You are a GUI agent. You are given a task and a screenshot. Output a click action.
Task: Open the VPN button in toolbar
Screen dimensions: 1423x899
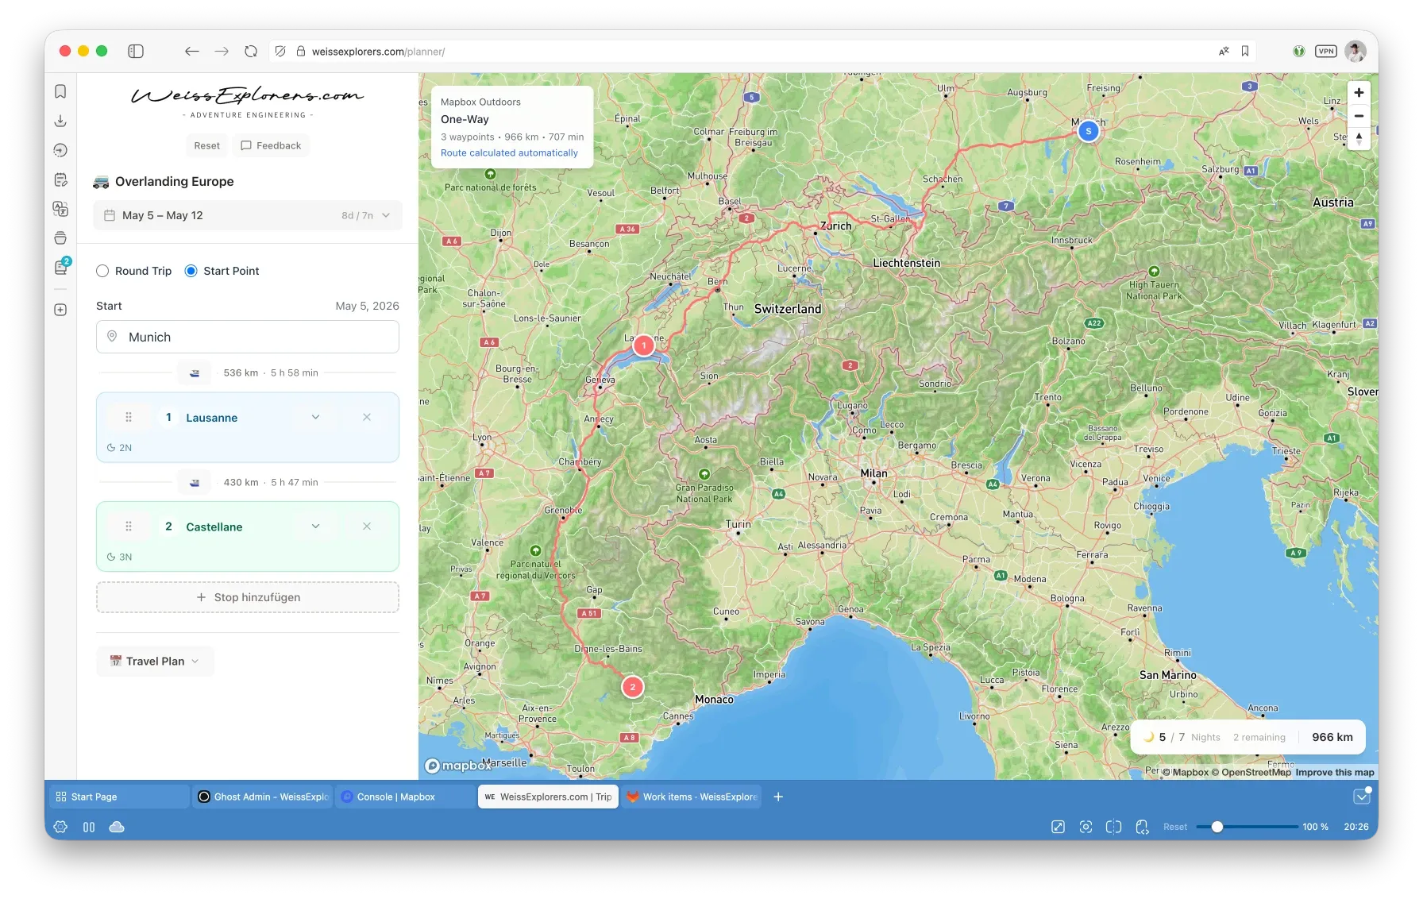click(1326, 51)
